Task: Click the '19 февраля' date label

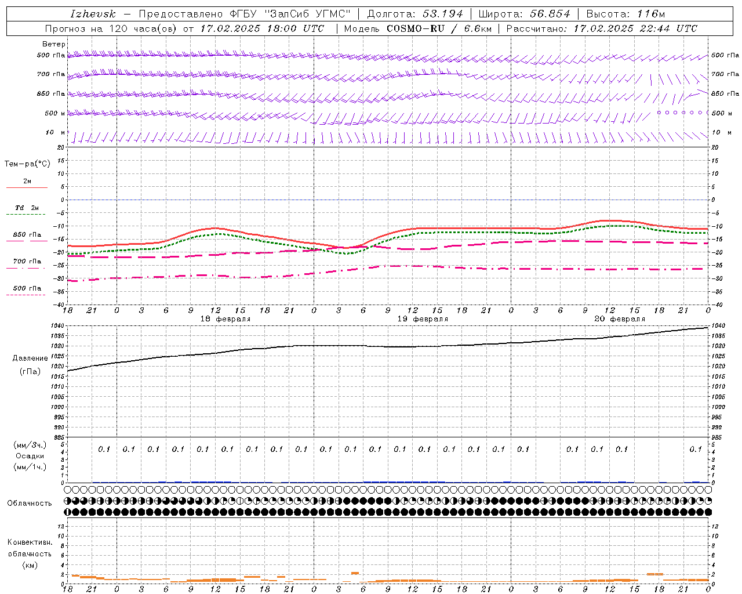Action: 423,319
